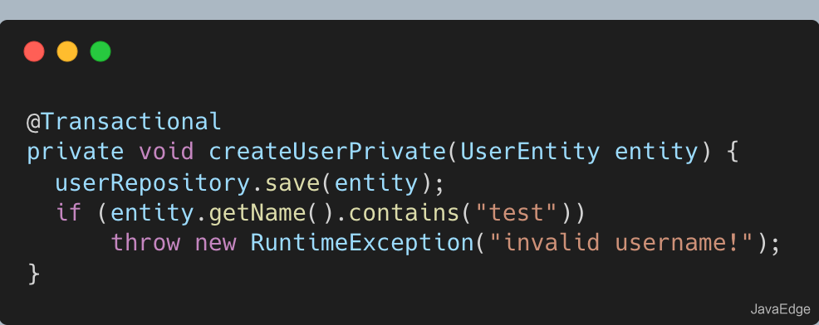The width and height of the screenshot is (819, 325).
Task: Click the JavaEdge watermark text
Action: [780, 309]
